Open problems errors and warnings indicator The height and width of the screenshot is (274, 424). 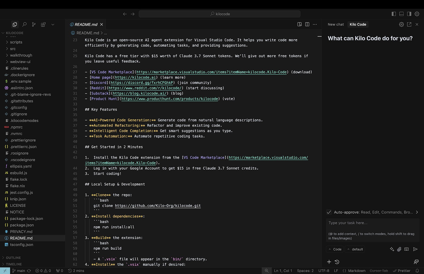coord(43,271)
